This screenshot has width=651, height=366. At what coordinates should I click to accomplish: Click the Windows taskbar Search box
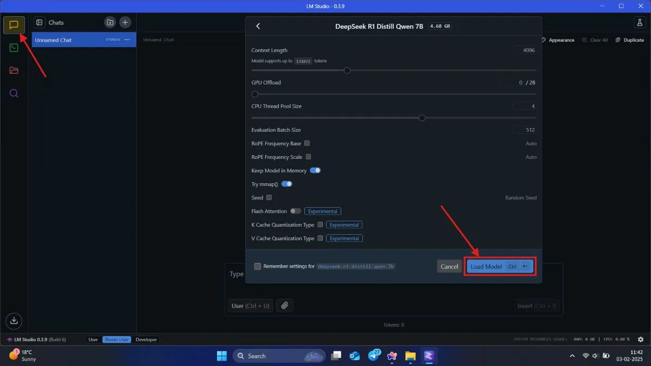point(279,356)
